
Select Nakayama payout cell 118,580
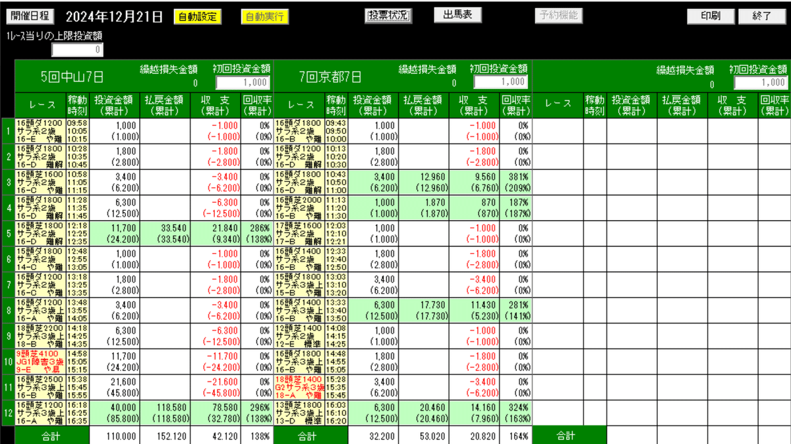point(165,413)
